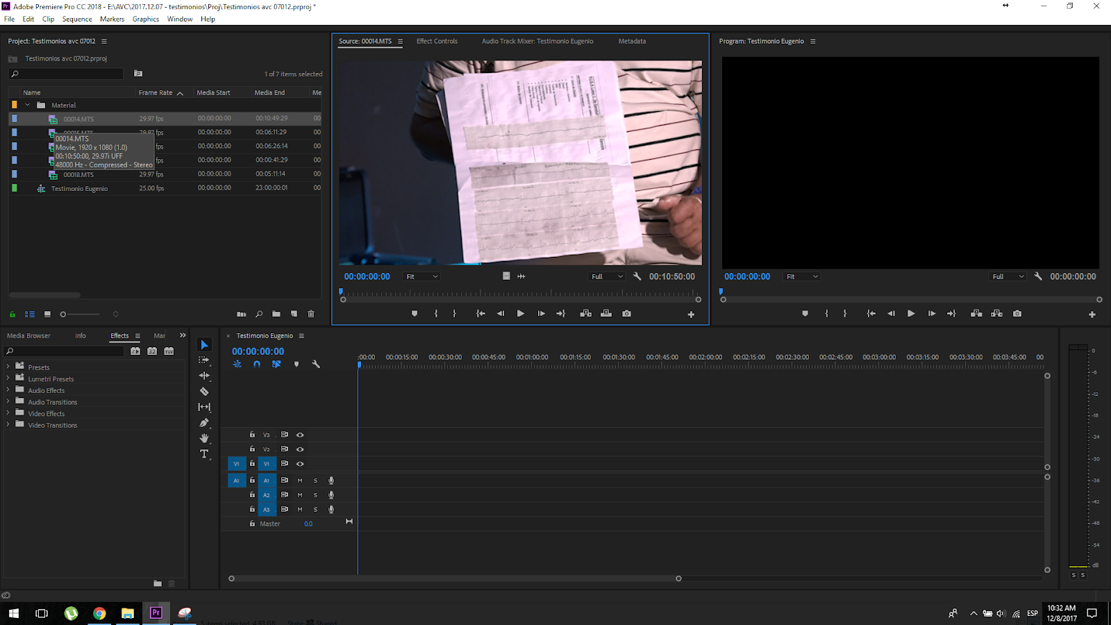Select the Hand tool

204,438
